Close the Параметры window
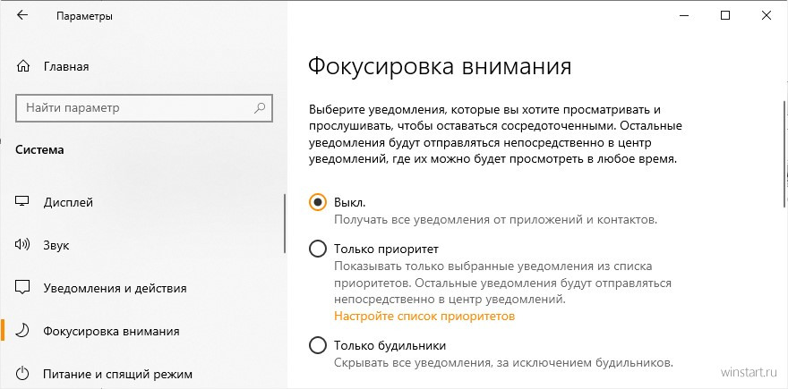This screenshot has width=788, height=389. pyautogui.click(x=767, y=15)
